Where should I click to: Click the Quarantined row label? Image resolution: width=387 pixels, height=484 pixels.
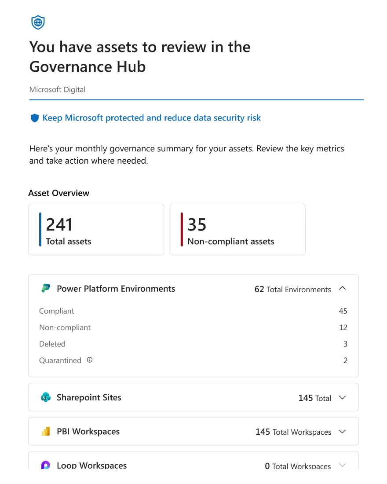coord(60,360)
